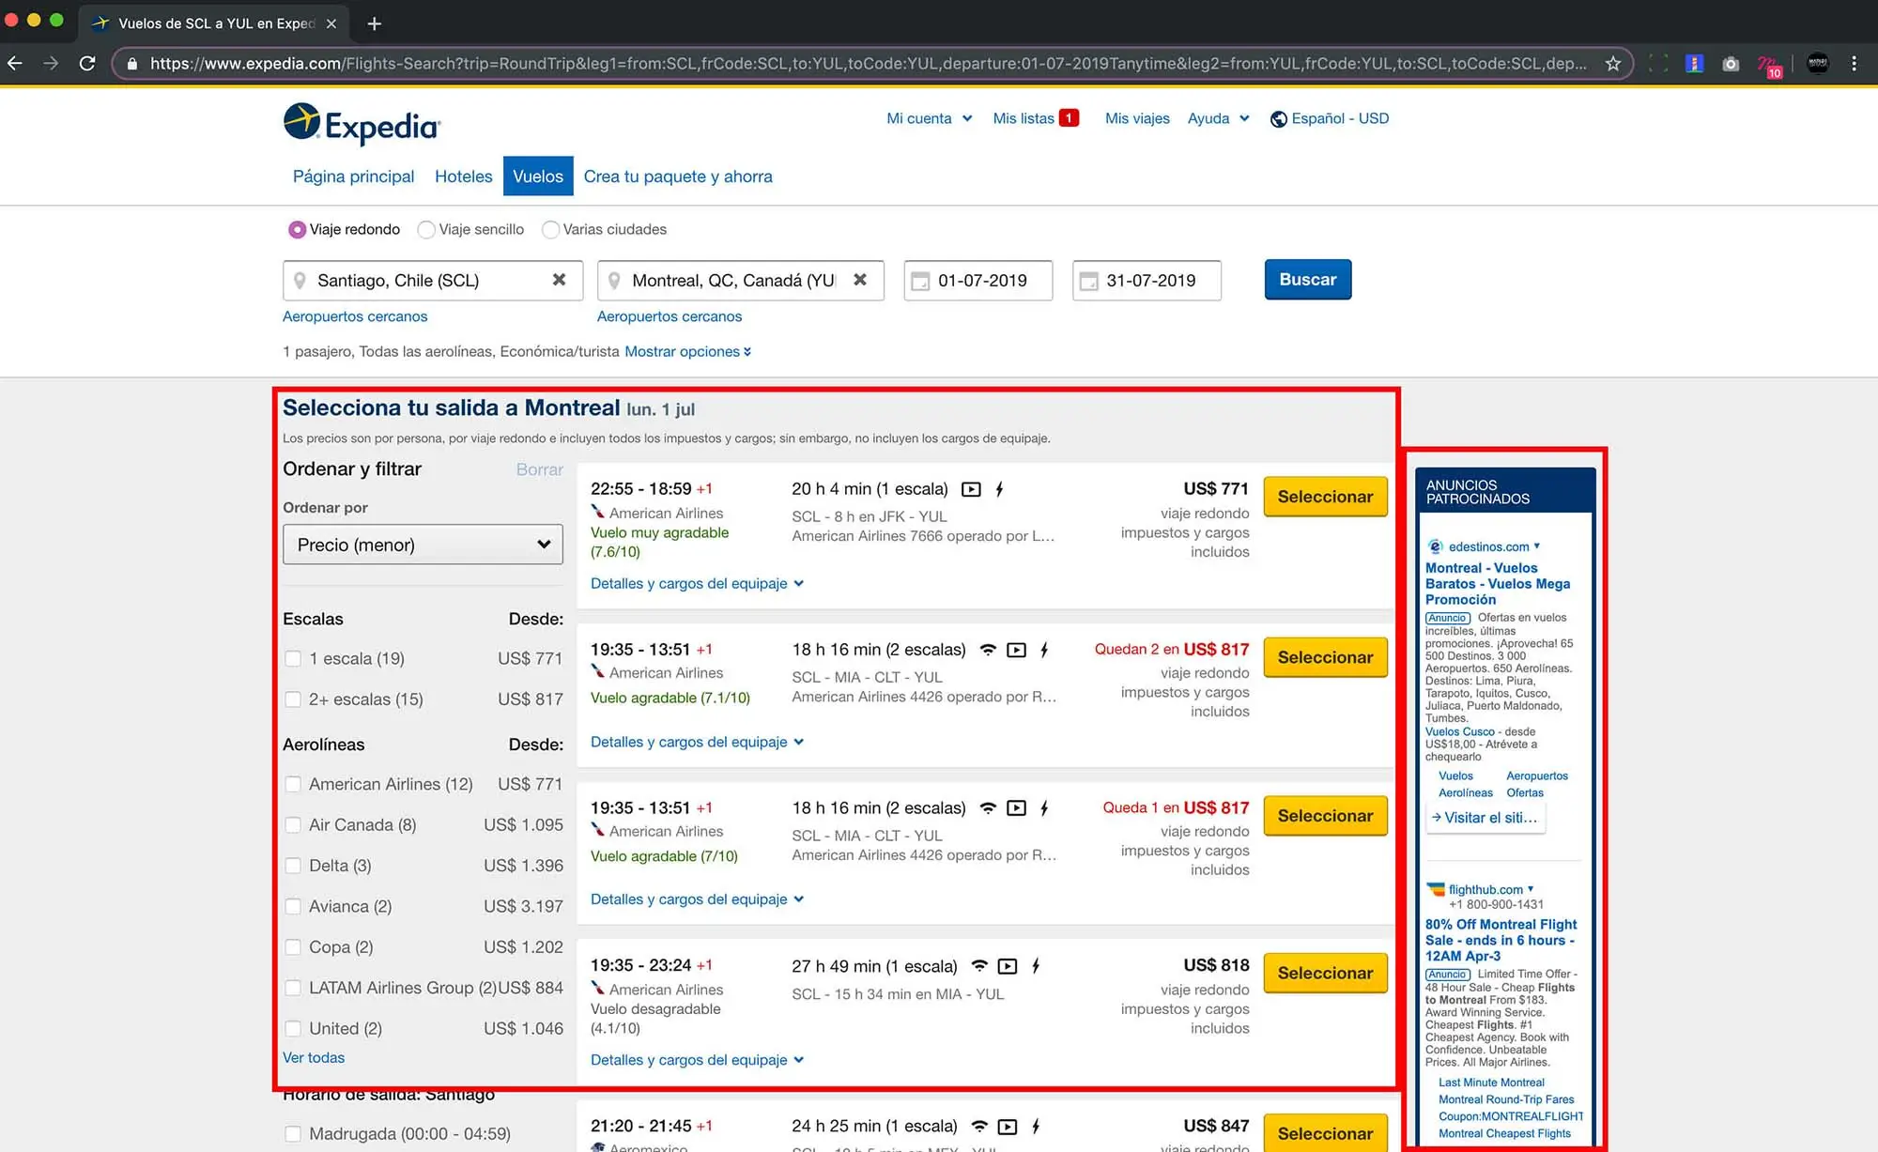The image size is (1878, 1152).
Task: Clear Santiago origin field with X
Action: [x=559, y=280]
